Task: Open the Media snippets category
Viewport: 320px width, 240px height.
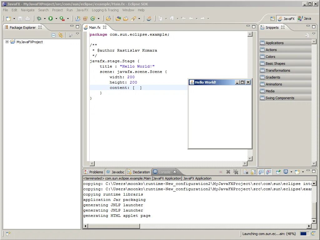Action: pyautogui.click(x=285, y=91)
